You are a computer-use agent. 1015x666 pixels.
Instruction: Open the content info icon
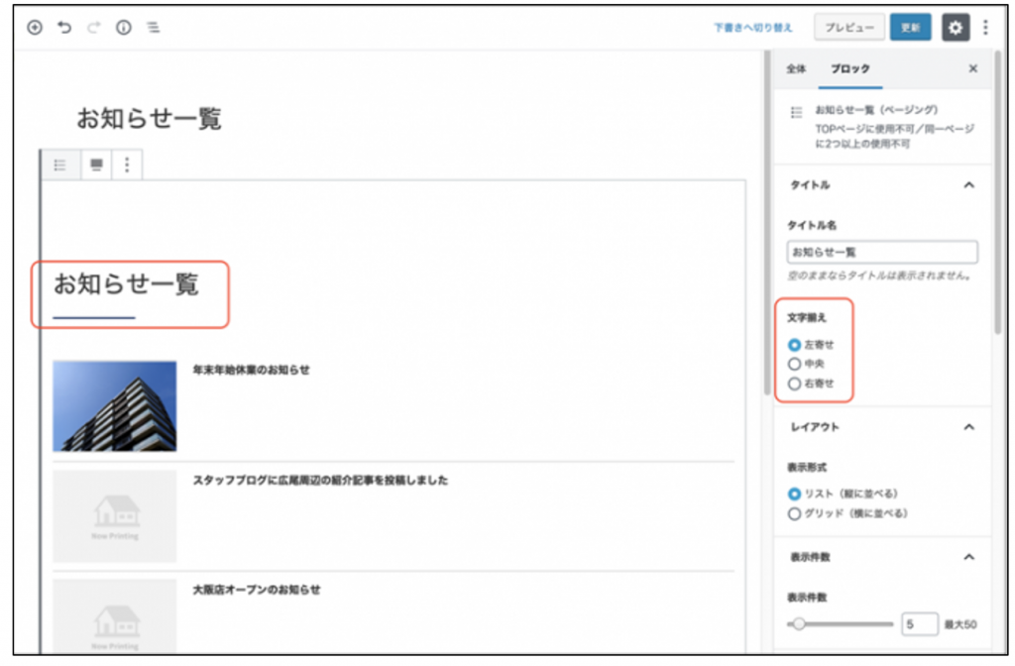click(123, 28)
